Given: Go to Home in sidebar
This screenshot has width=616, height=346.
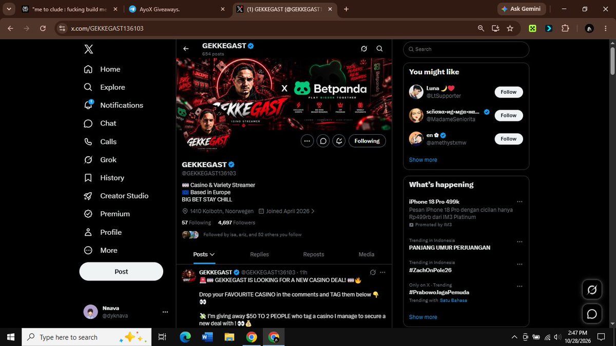Looking at the screenshot, I should coord(102,69).
